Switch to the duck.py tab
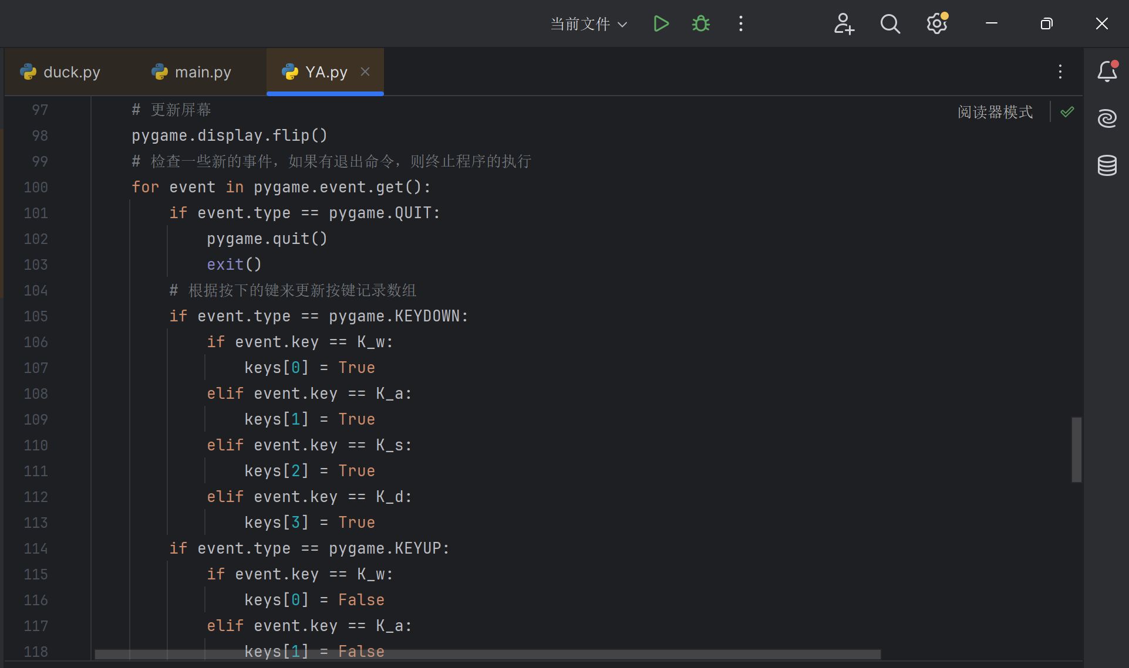Screen dimensions: 1129x668 click(x=60, y=72)
